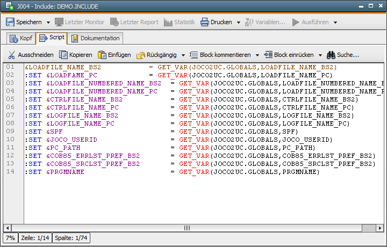Click the Drucken printer icon
This screenshot has width=387, height=247.
point(205,22)
